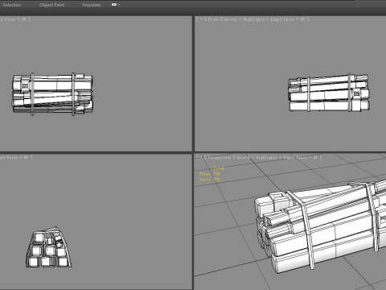Click the Perspective viewport name label
The height and width of the screenshot is (290, 386).
tap(220, 157)
